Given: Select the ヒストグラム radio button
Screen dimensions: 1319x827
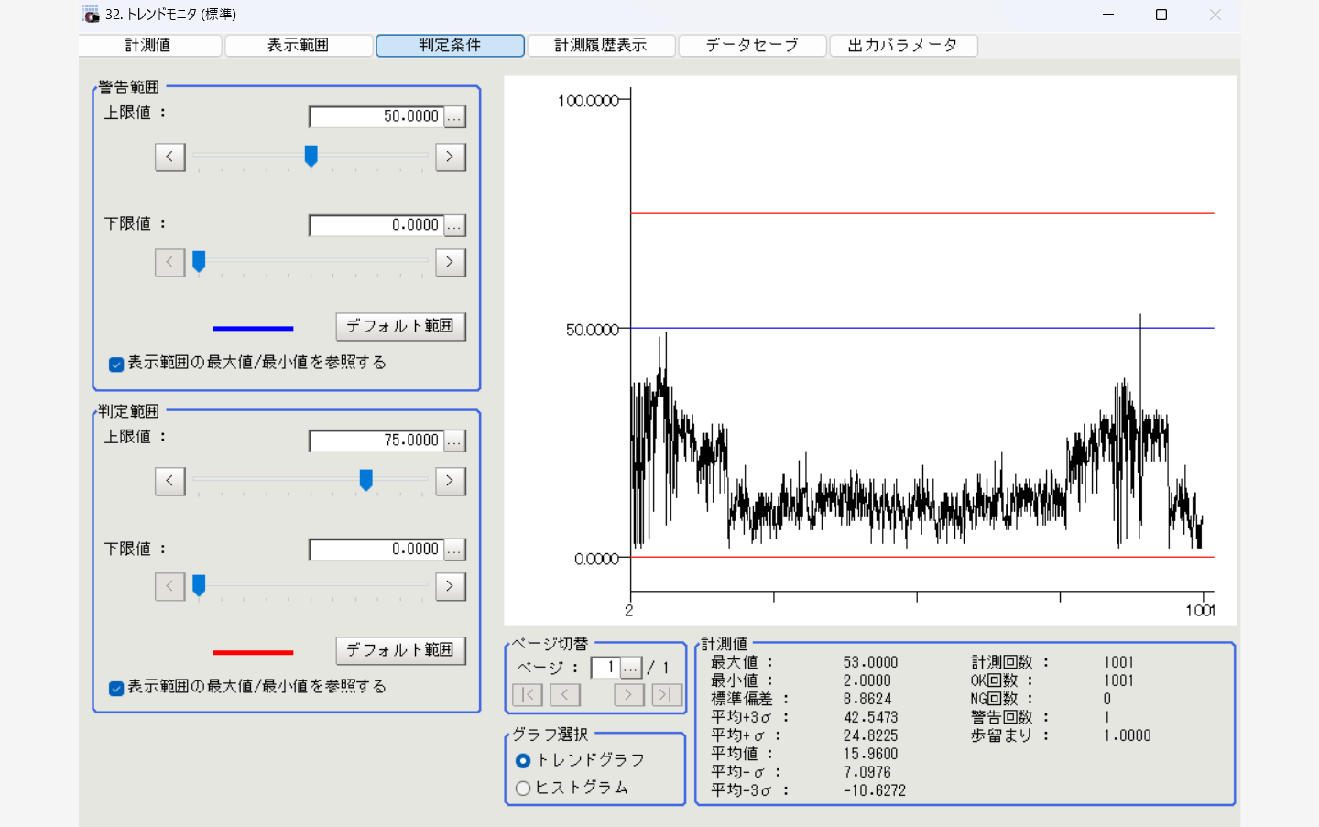Looking at the screenshot, I should point(523,788).
